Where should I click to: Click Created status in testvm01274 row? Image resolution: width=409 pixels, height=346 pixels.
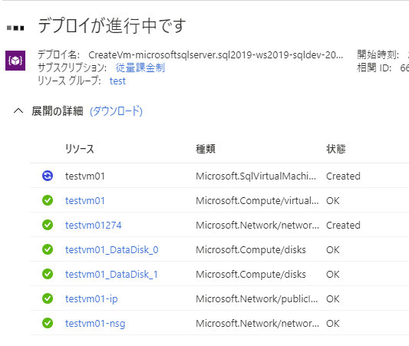[x=343, y=225]
